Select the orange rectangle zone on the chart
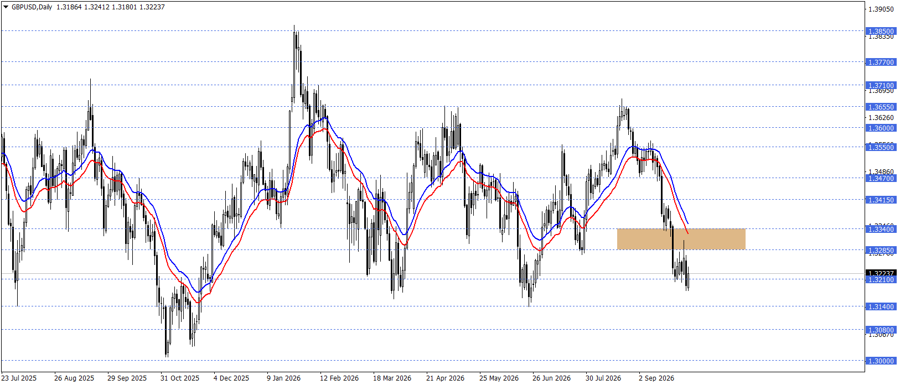 [681, 239]
